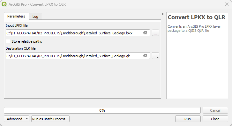Open Run as Batch Process
Image resolution: width=232 pixels, height=126 pixels.
(x=50, y=119)
